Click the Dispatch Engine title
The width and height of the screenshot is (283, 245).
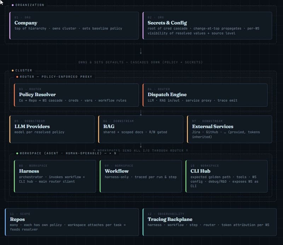pyautogui.click(x=167, y=95)
